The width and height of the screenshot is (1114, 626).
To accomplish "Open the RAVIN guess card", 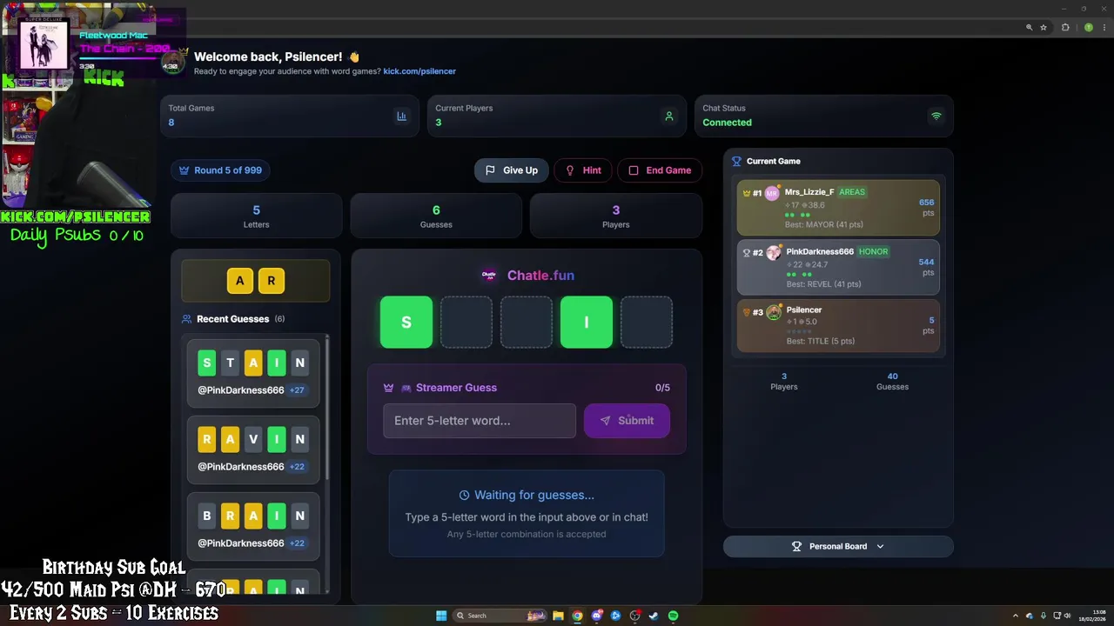I will tap(253, 450).
